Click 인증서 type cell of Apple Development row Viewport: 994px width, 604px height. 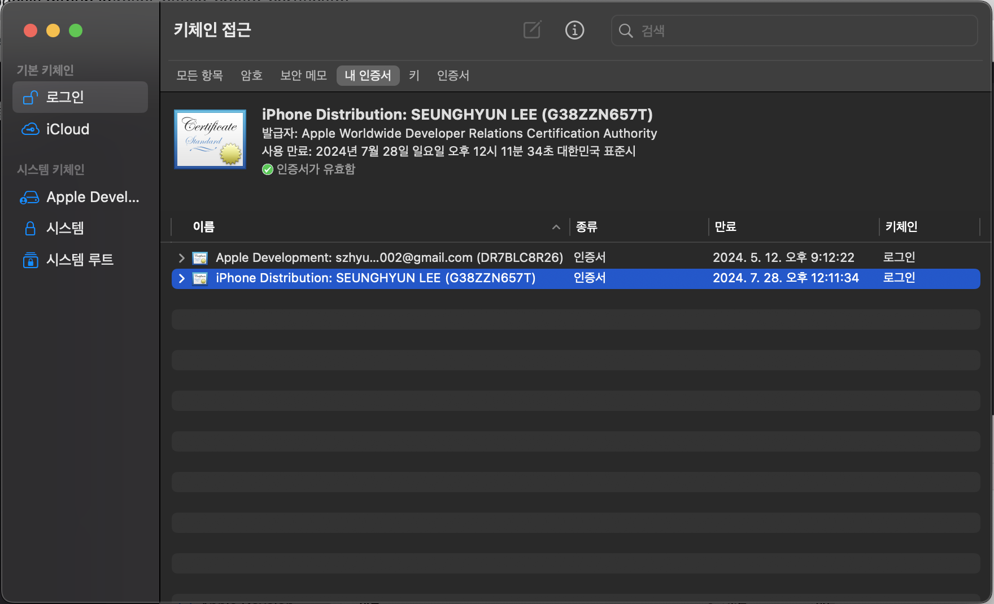point(590,258)
